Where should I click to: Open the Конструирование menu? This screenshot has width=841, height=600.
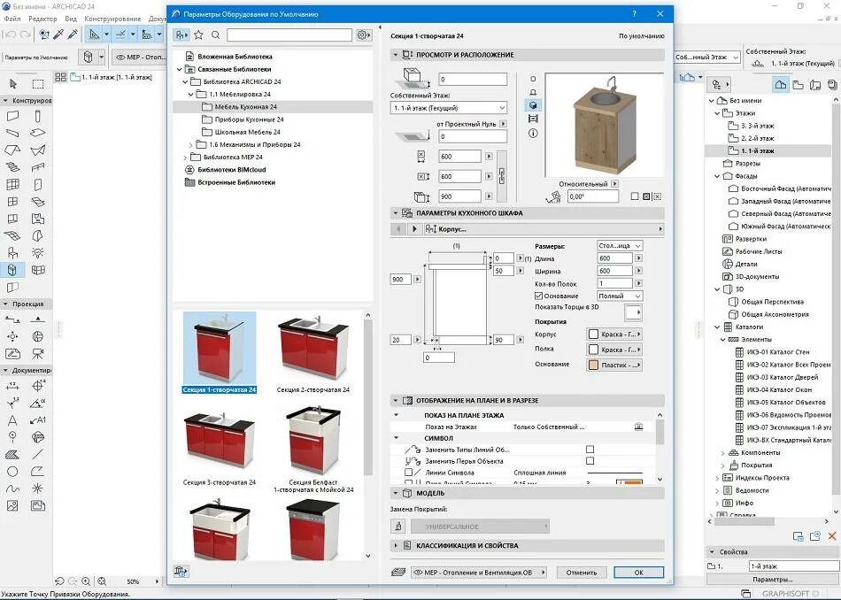[x=112, y=19]
